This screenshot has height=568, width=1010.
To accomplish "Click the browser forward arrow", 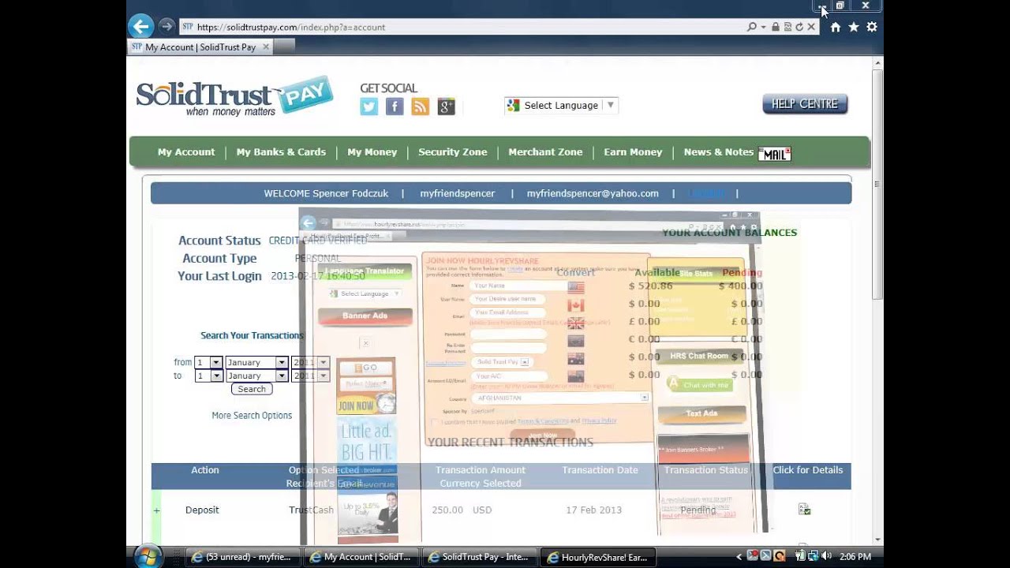I will [x=166, y=27].
